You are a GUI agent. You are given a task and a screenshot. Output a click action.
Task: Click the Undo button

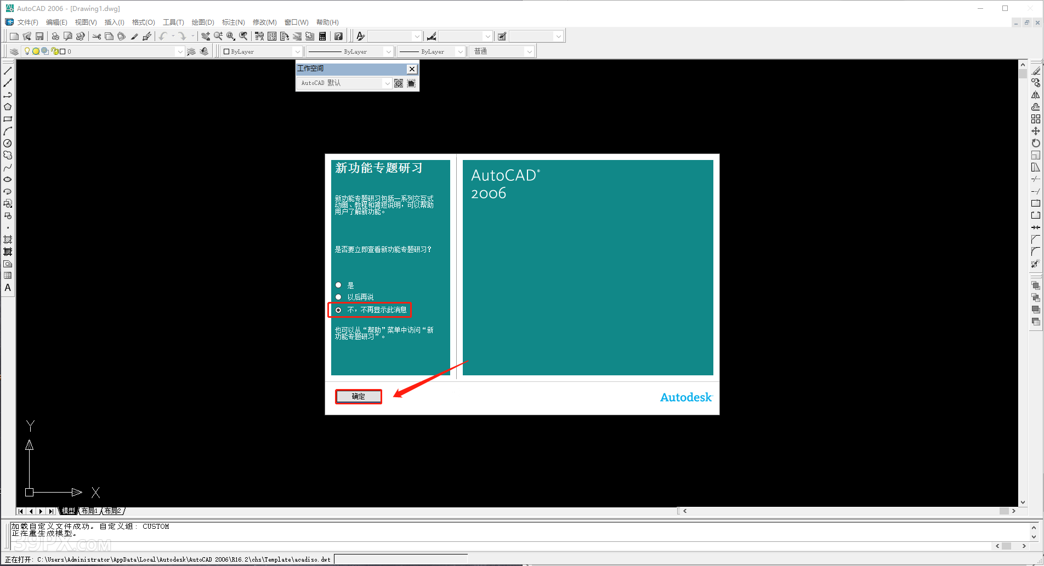pyautogui.click(x=163, y=36)
